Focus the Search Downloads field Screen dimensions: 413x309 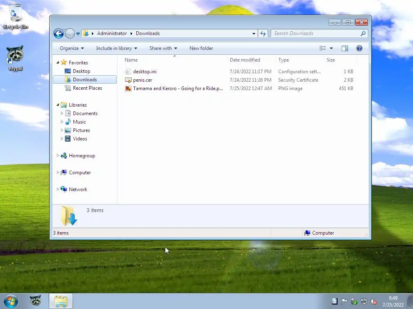tap(316, 33)
